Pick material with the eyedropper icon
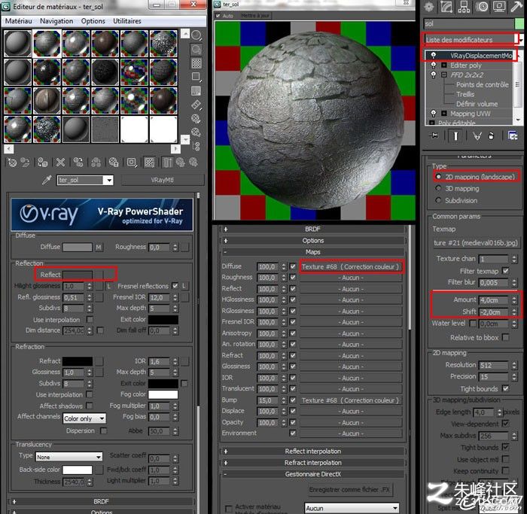Image resolution: width=527 pixels, height=514 pixels. (x=47, y=180)
